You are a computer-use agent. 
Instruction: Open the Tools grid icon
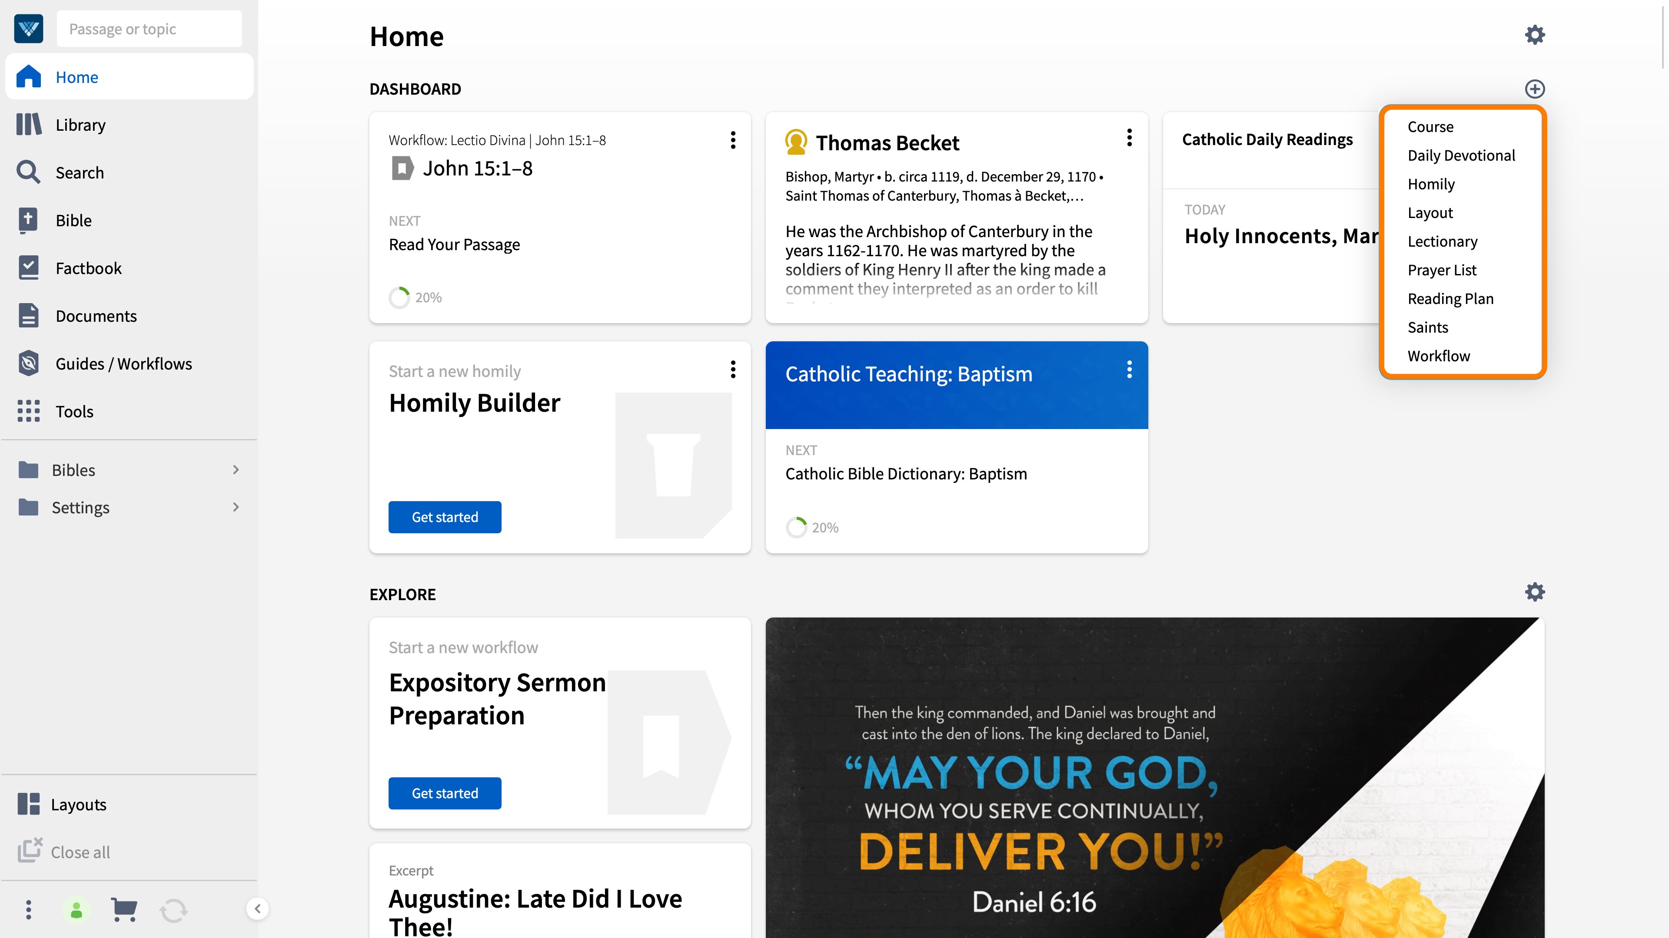coord(29,411)
